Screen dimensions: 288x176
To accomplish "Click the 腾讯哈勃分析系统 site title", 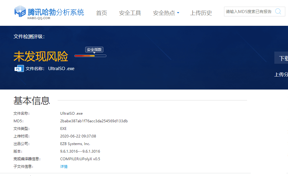I will (x=56, y=12).
